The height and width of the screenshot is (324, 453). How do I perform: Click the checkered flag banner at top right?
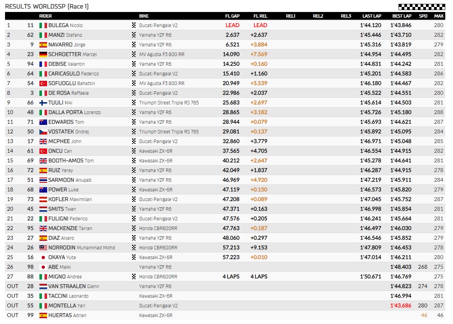click(422, 7)
